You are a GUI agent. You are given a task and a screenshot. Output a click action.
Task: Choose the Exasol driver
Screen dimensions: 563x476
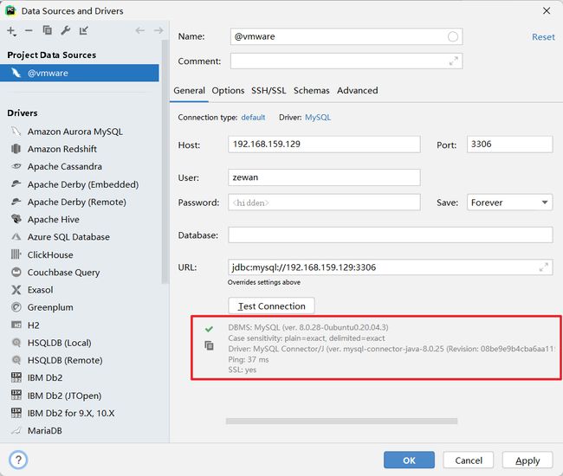pos(40,290)
